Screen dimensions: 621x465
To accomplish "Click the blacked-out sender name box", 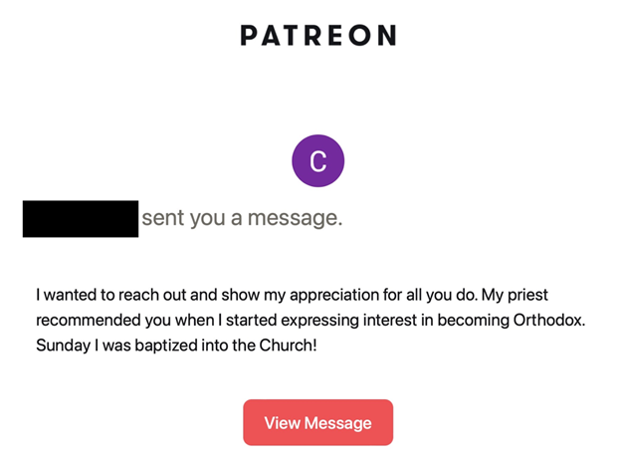I will pos(81,219).
